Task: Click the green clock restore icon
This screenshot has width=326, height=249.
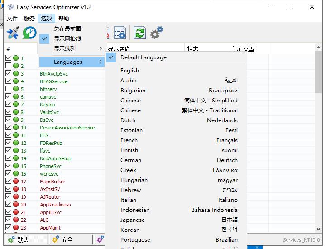Action: tap(29, 33)
